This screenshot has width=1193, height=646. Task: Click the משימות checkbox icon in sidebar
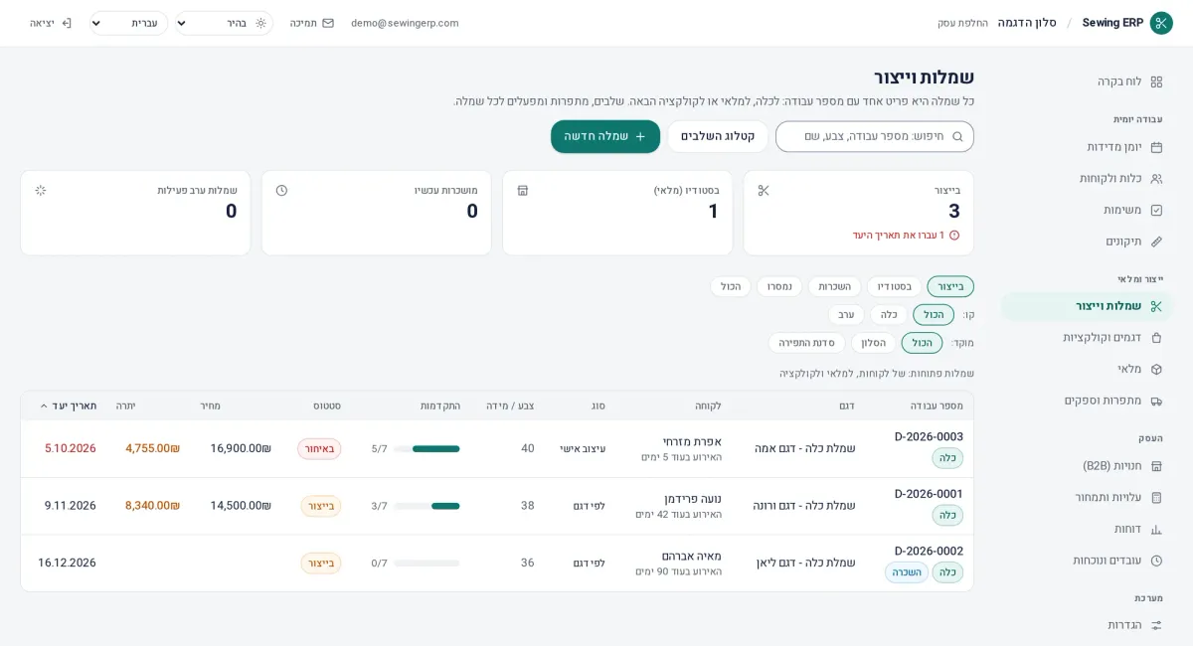[1156, 211]
